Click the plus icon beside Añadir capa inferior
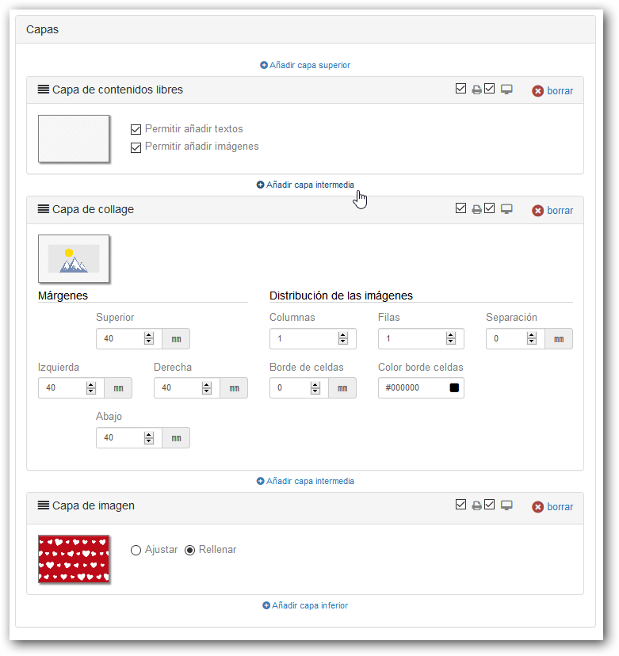Viewport: 619px width, 656px height. [x=266, y=605]
